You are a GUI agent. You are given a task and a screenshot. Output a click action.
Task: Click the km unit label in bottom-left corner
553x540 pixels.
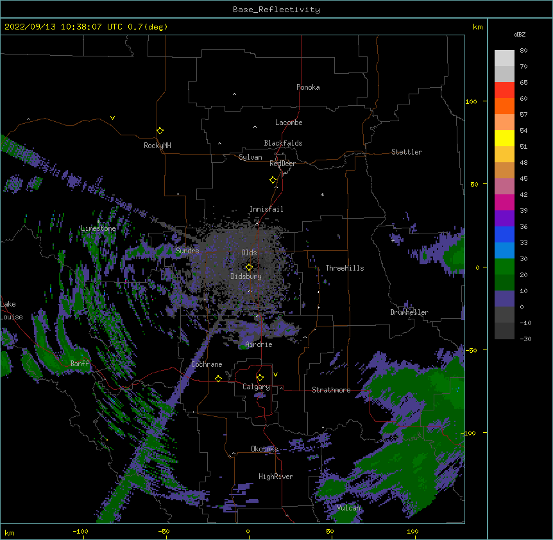click(10, 532)
